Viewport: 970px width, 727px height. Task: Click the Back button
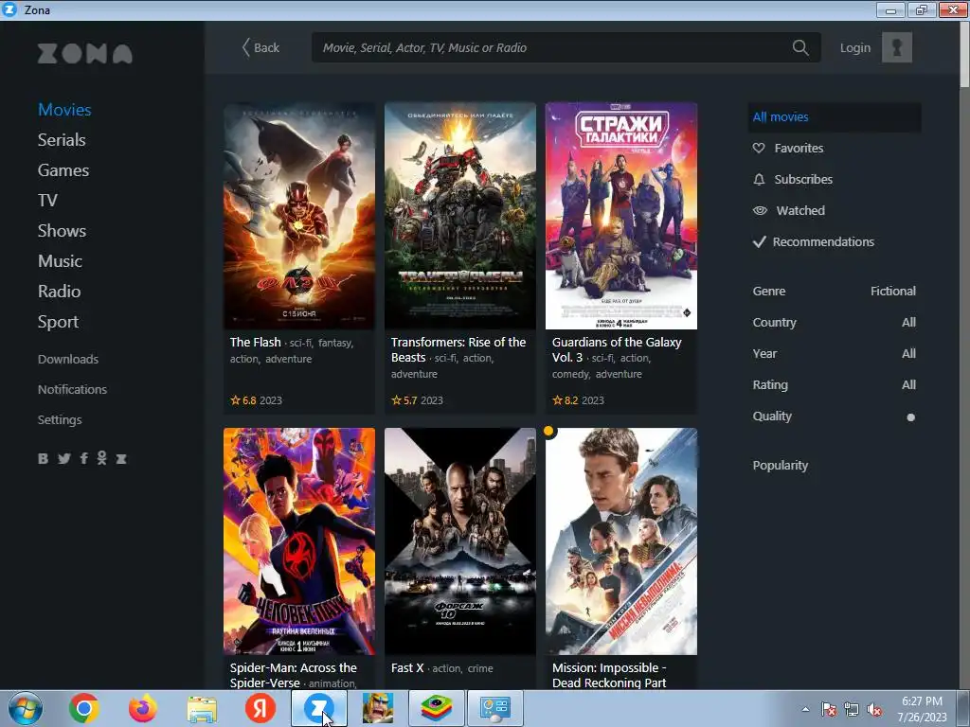260,47
